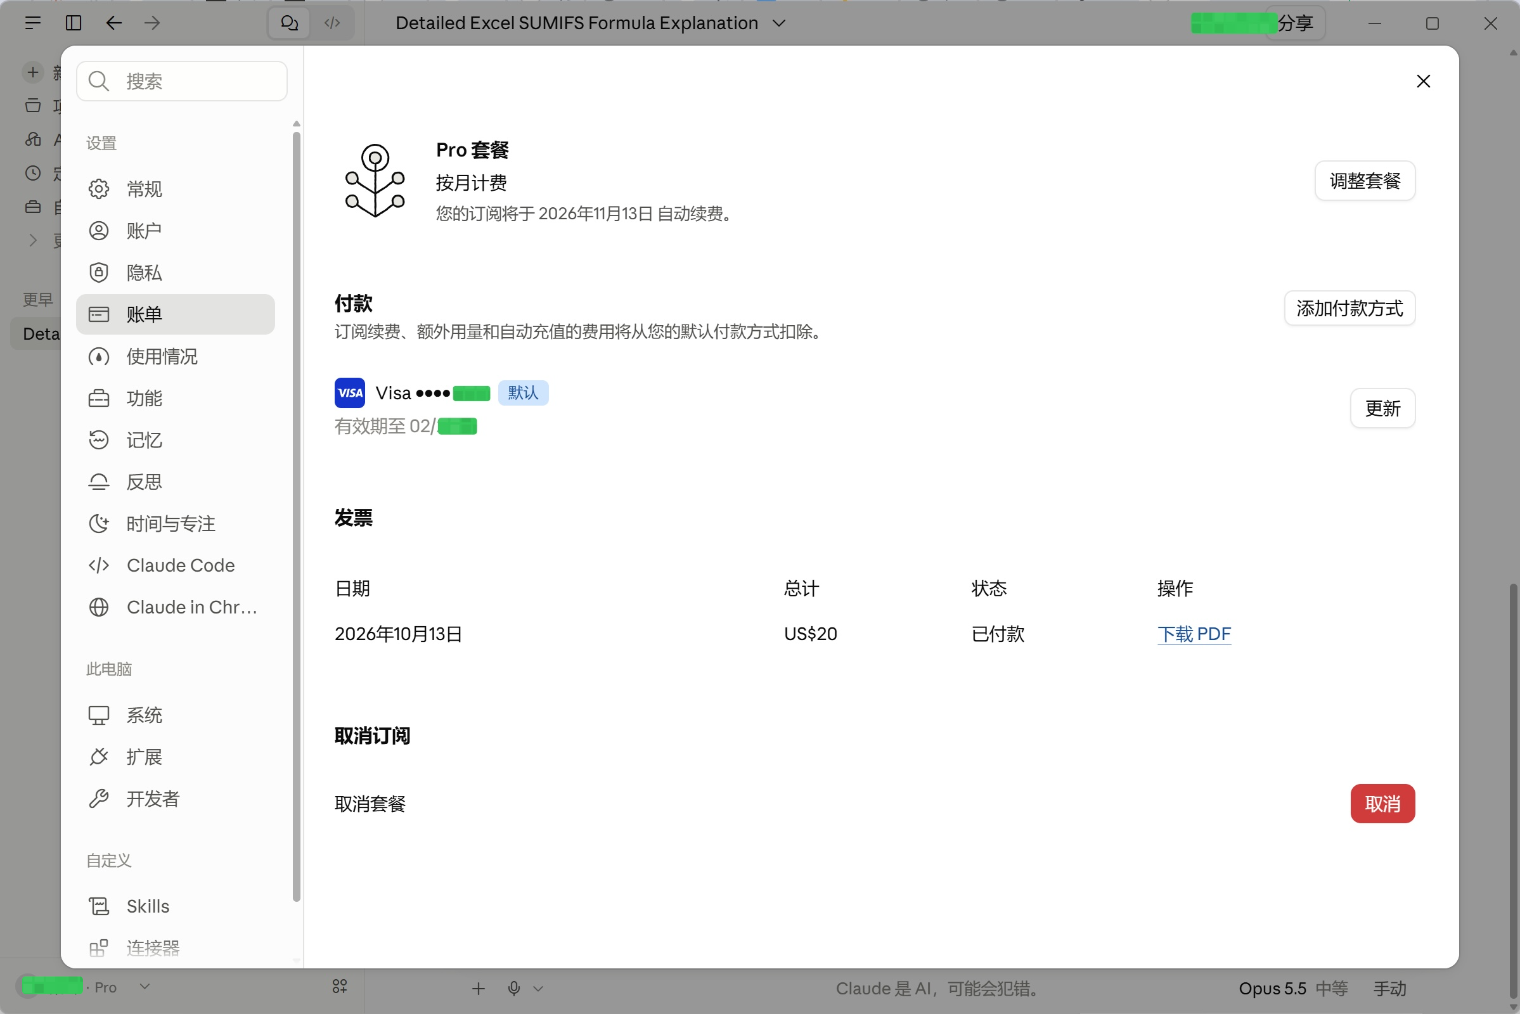
Task: Switch to the chat mode icon
Action: coord(290,23)
